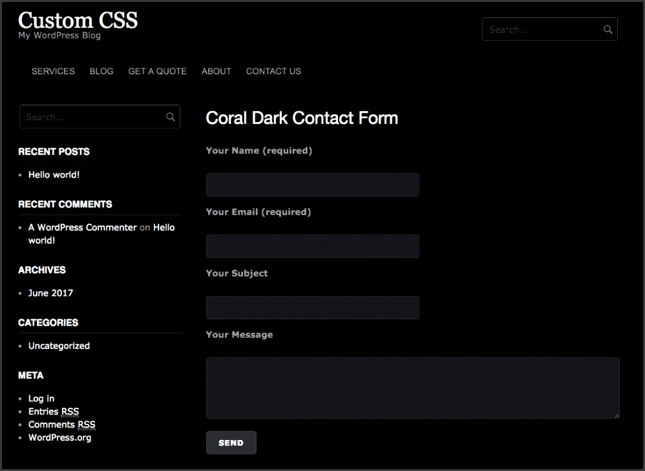Click the header search magnifier icon
Viewport: 645px width, 471px height.
(608, 30)
